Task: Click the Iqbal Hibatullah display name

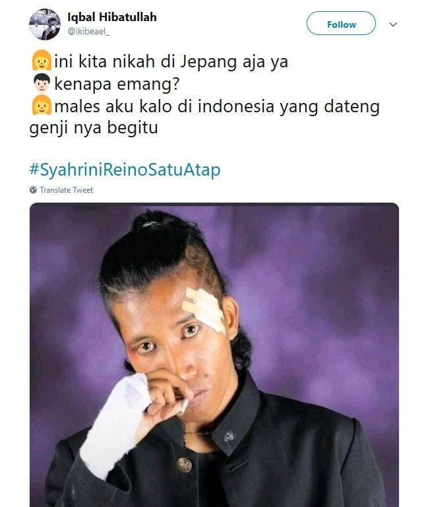Action: [x=112, y=17]
